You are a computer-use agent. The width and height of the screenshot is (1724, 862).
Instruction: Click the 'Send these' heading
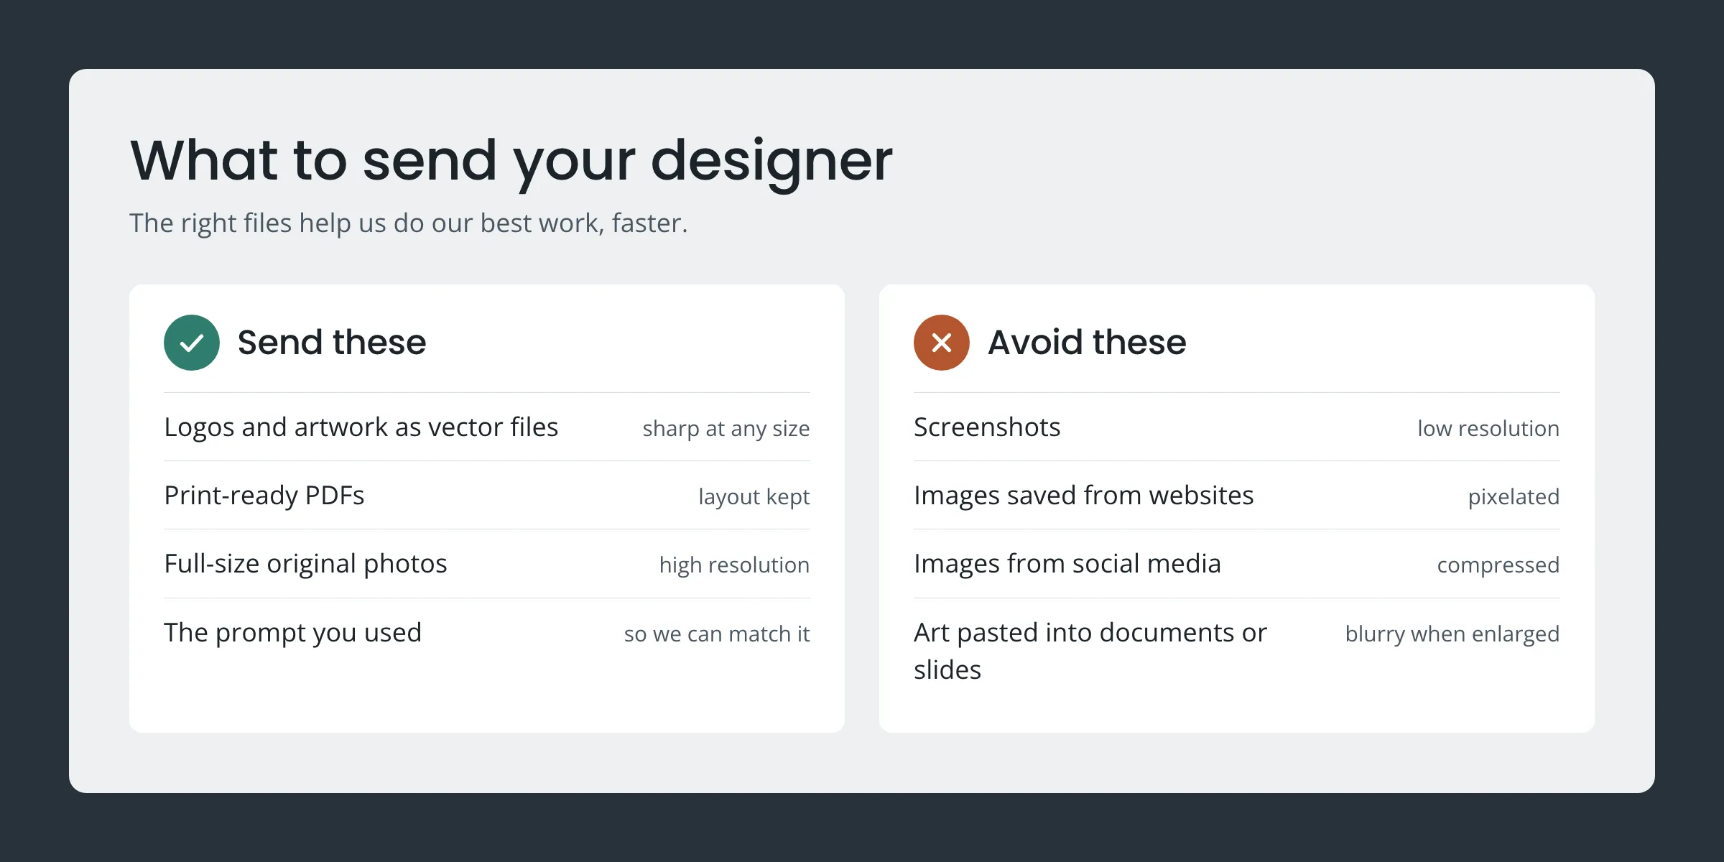click(x=332, y=342)
